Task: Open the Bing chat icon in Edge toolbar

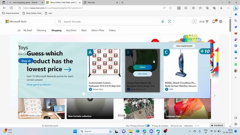Action: click(x=236, y=8)
